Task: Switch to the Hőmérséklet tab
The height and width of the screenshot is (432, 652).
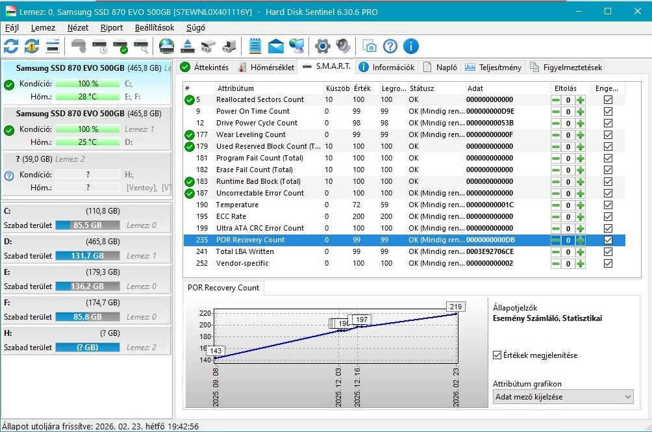Action: (266, 68)
